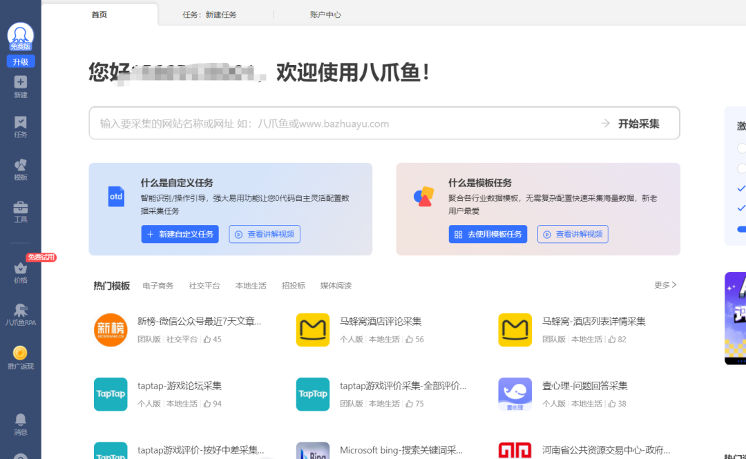Viewport: 746px width, 459px height.
Task: Switch to the 账户中心 tab
Action: [x=325, y=14]
